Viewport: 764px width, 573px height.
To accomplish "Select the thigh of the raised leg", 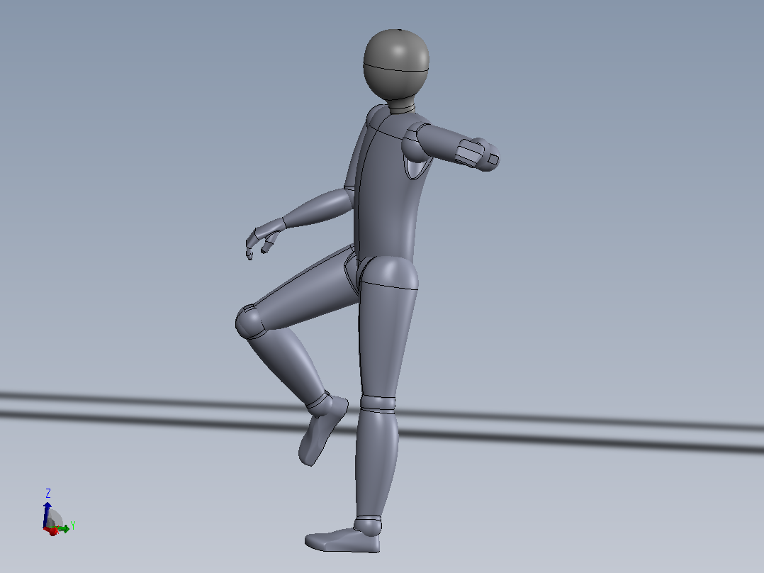I will [307, 291].
